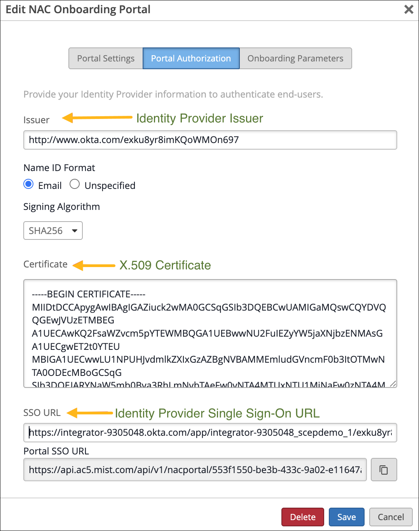This screenshot has width=419, height=531.
Task: Switch to the Portal Settings tab
Action: coord(106,58)
